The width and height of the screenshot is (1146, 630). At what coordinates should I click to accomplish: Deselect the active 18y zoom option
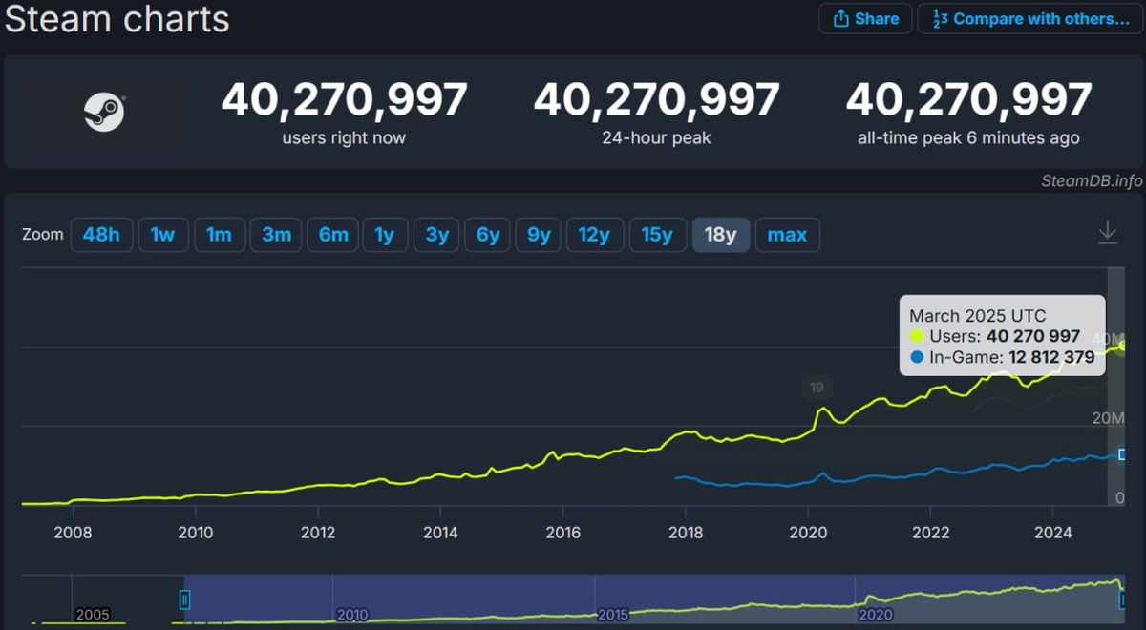721,235
